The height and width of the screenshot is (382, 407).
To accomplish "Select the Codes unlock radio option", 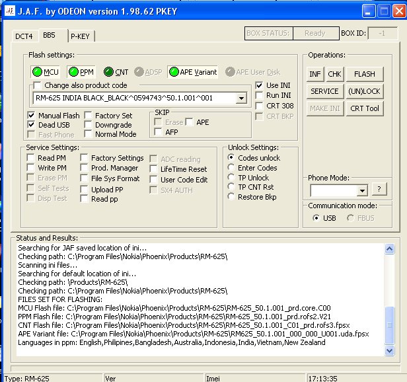I will click(x=231, y=158).
